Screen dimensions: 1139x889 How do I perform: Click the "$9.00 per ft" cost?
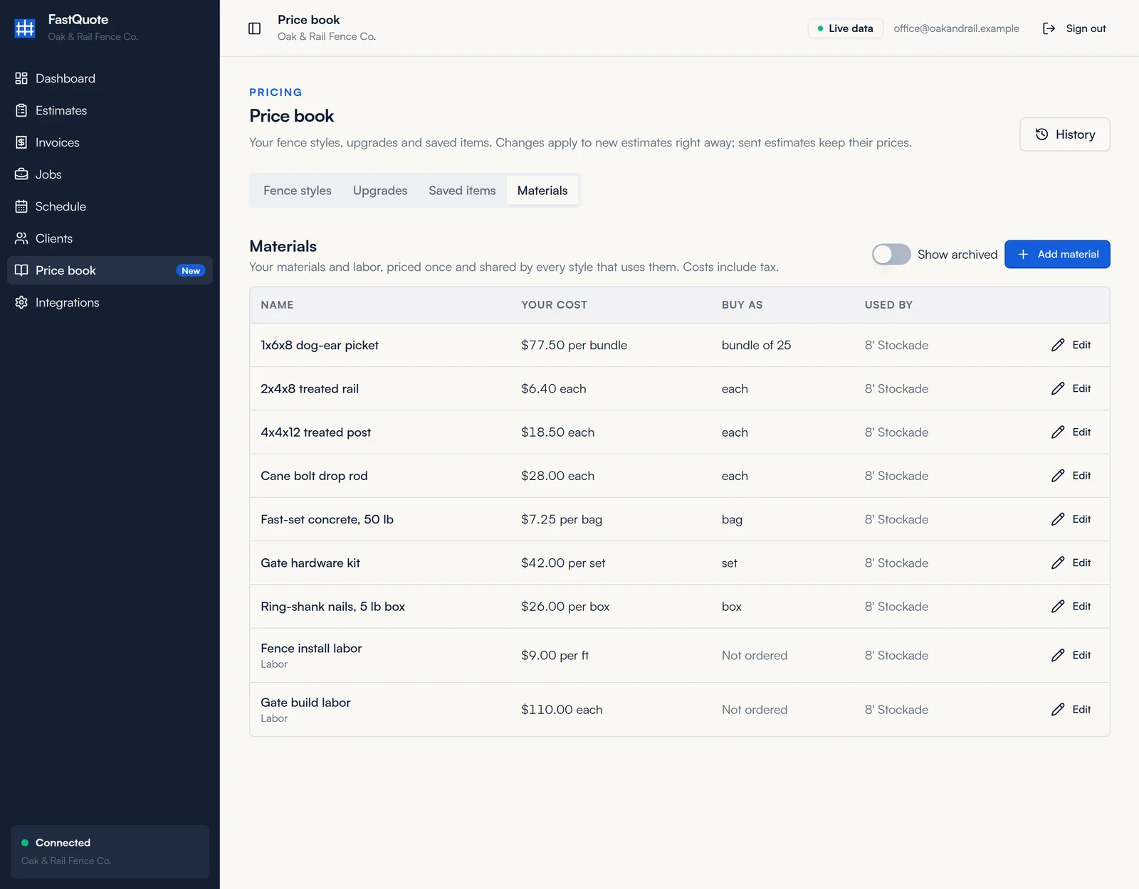(x=555, y=655)
